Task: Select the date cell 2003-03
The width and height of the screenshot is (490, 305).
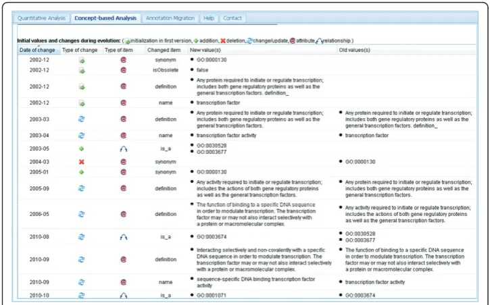Action: (x=39, y=119)
